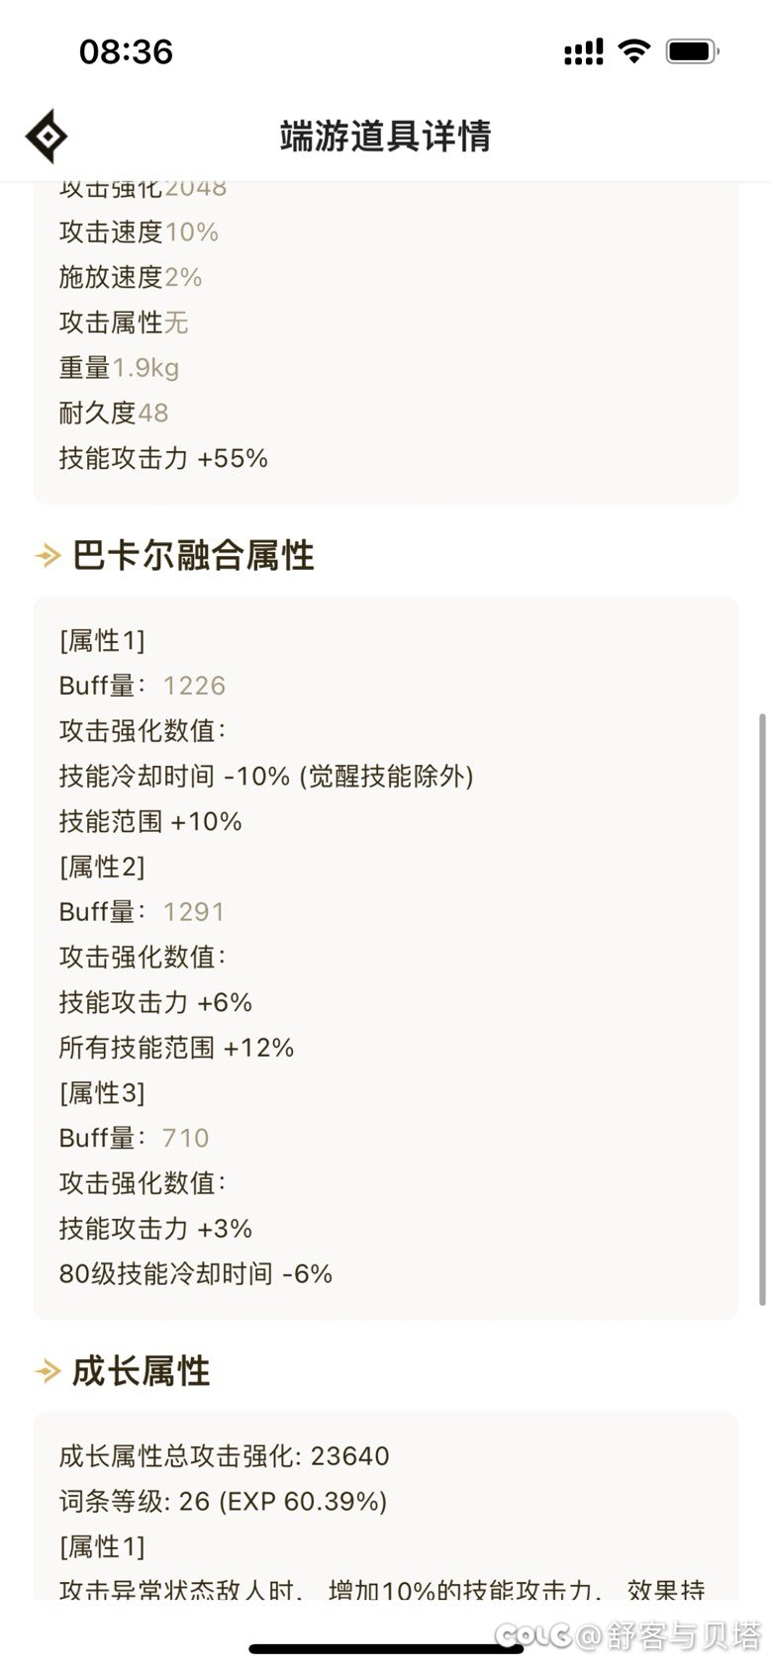Tap the COLG watermark logo
Image resolution: width=772 pixels, height=1670 pixels.
pos(532,1635)
